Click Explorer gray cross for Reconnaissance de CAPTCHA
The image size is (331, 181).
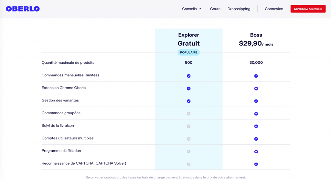click(189, 164)
